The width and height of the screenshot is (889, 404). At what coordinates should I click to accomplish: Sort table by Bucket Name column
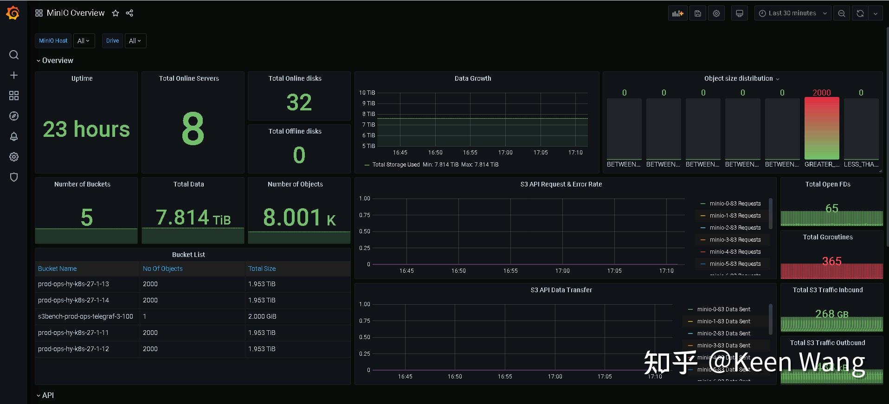point(58,269)
